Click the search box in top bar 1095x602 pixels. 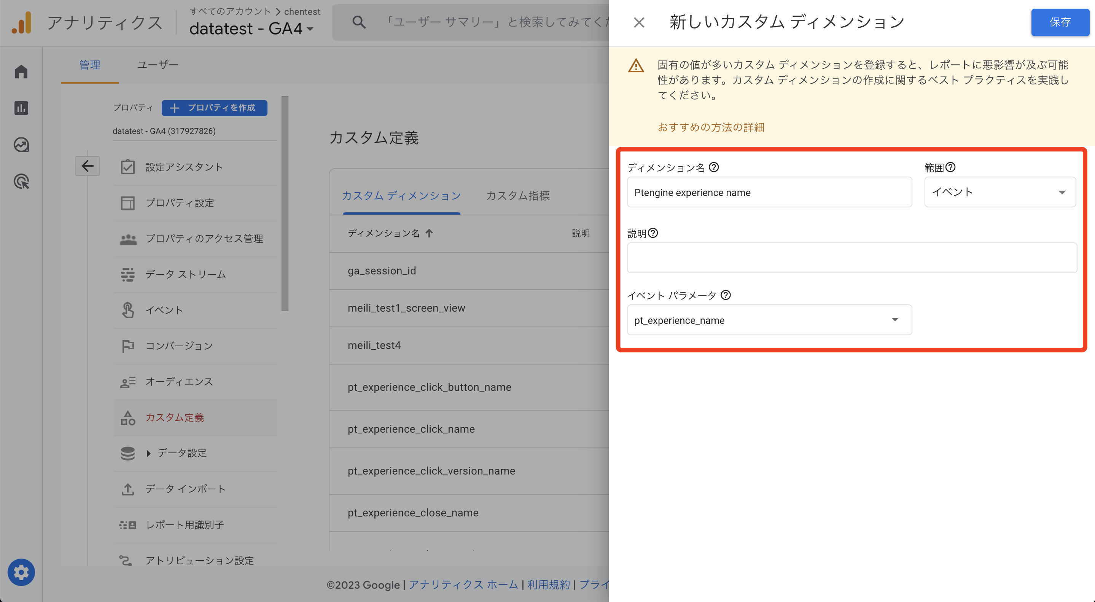[x=470, y=22]
